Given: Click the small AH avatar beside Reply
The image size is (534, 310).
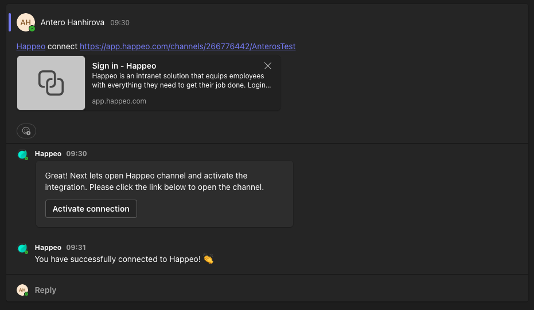Looking at the screenshot, I should (22, 290).
